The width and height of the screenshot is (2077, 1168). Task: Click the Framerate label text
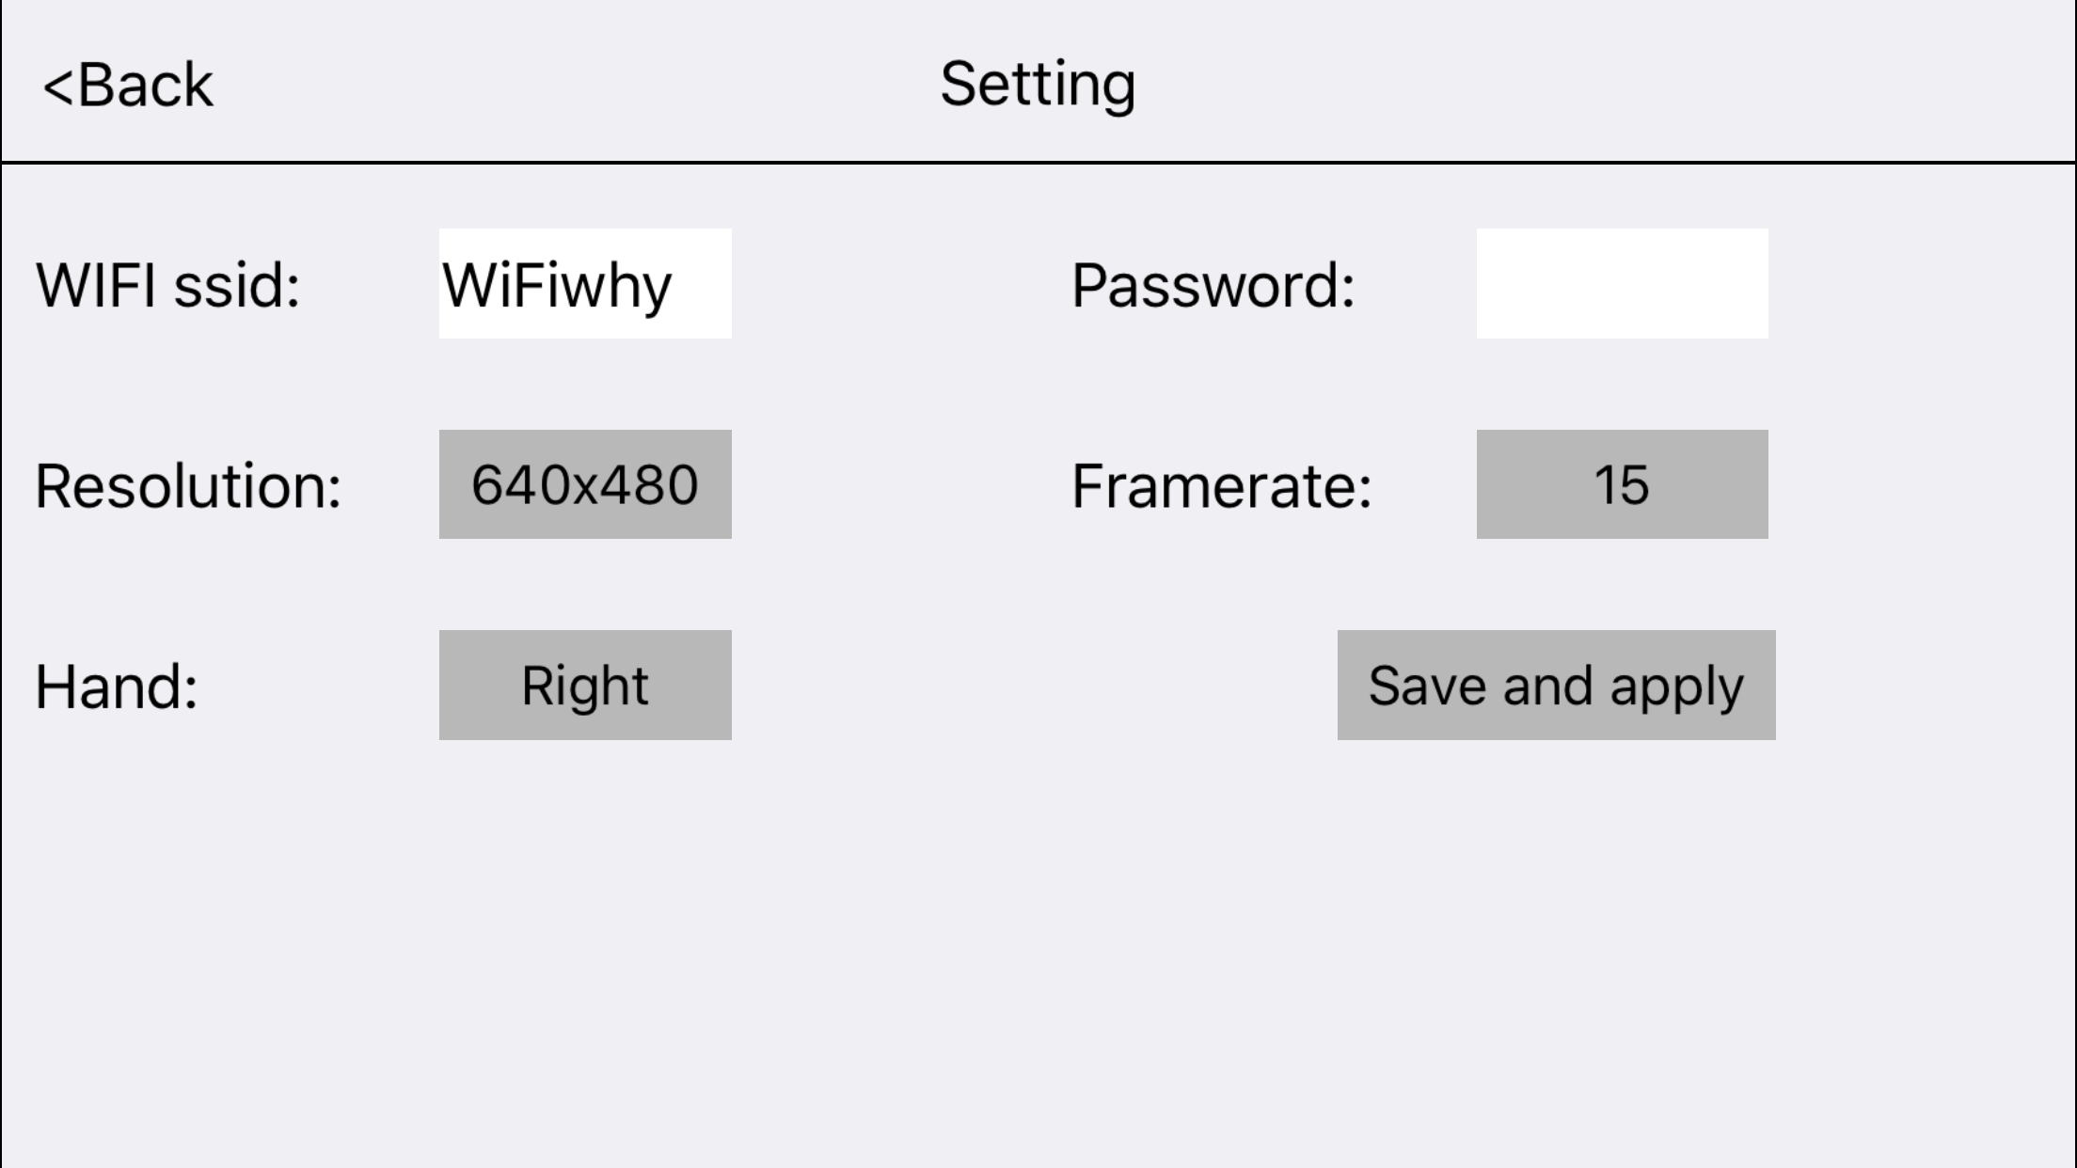pyautogui.click(x=1222, y=486)
